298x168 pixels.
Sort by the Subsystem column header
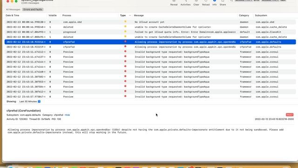pos(261,15)
